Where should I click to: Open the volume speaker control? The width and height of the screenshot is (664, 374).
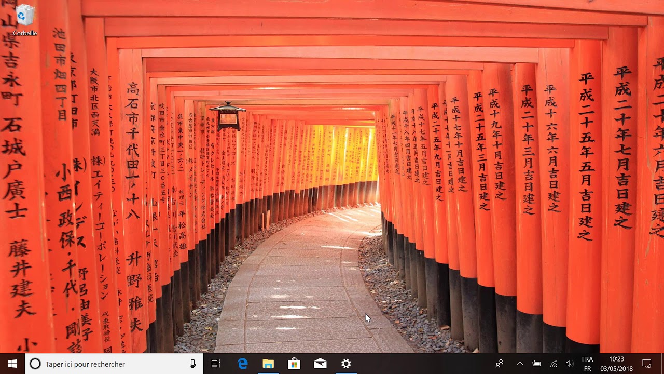570,364
